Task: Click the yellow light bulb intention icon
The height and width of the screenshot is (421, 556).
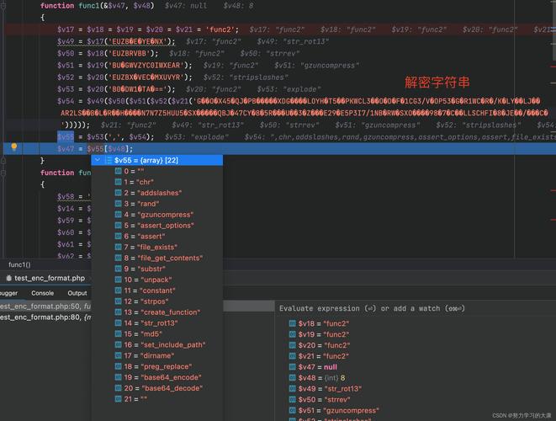Action: pyautogui.click(x=13, y=147)
